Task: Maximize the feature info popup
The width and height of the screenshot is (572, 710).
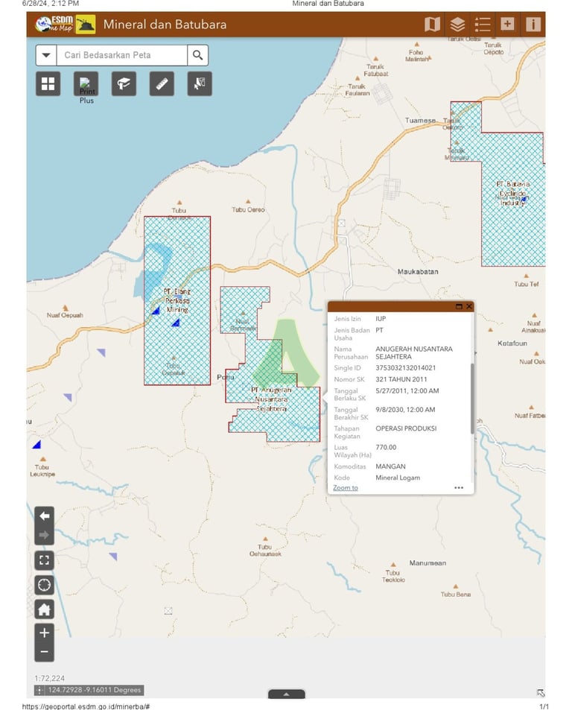Action: (x=459, y=306)
